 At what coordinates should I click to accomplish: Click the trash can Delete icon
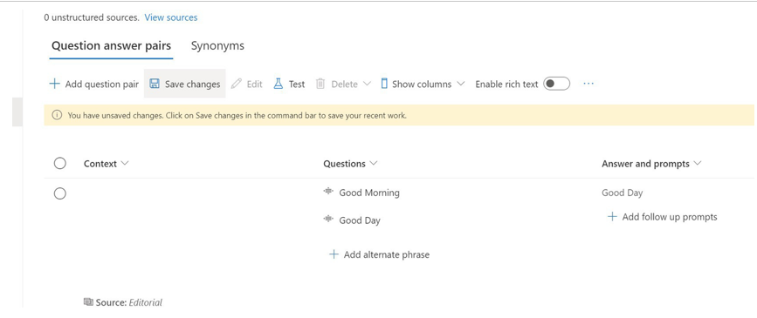click(320, 84)
